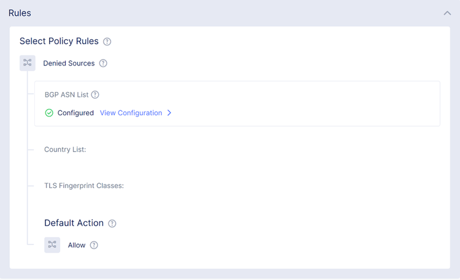Select the TLS Fingerprint Classes row
This screenshot has height=280, width=460.
pyautogui.click(x=84, y=186)
